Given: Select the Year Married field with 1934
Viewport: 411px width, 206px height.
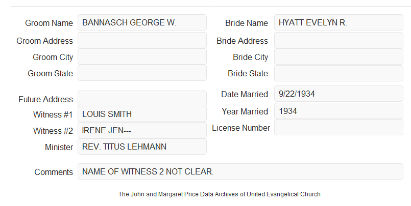Looking at the screenshot, I should click(339, 111).
